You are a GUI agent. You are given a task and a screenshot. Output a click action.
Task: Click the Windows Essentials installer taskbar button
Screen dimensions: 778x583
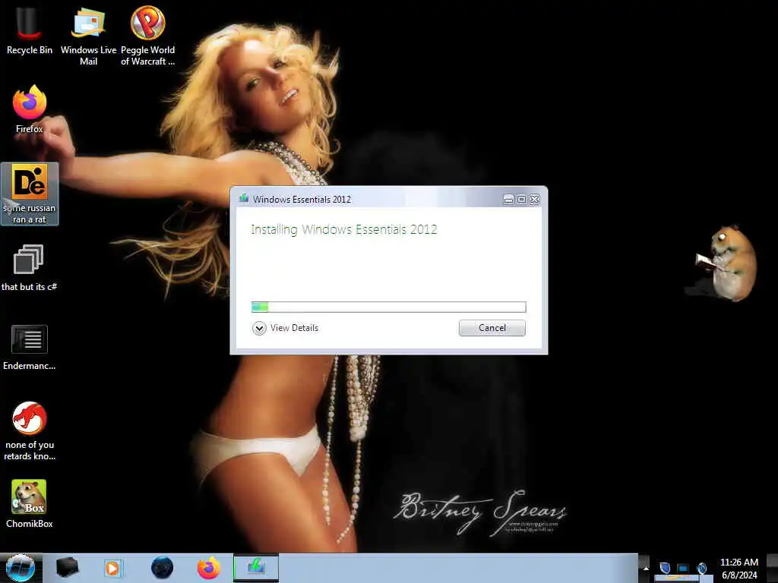(256, 568)
